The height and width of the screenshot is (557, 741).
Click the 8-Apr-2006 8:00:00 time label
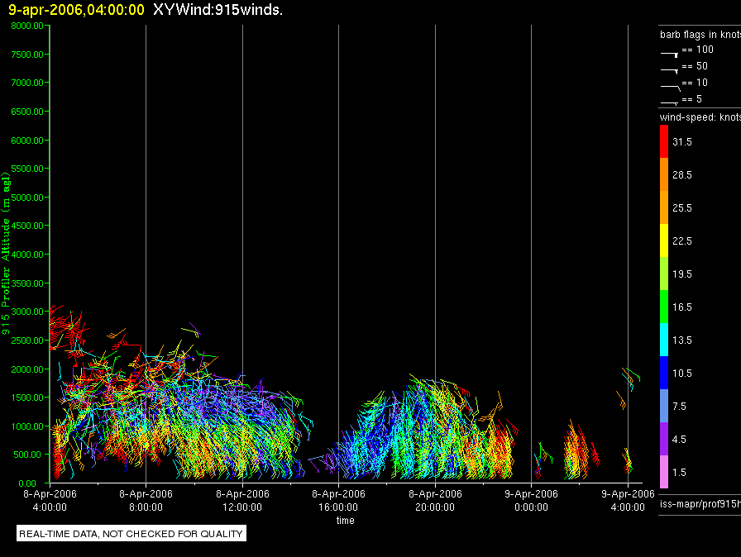[x=146, y=500]
